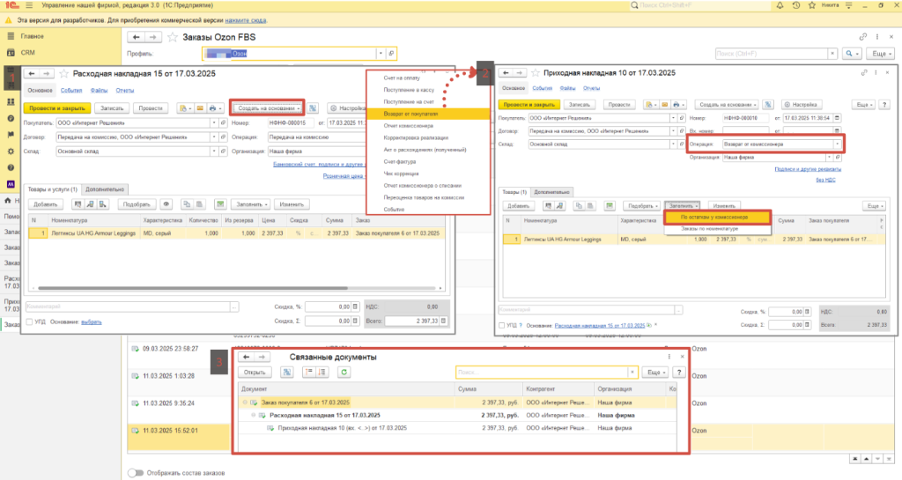Open the notifications bell in the title bar
This screenshot has height=480, width=902.
(780, 5)
